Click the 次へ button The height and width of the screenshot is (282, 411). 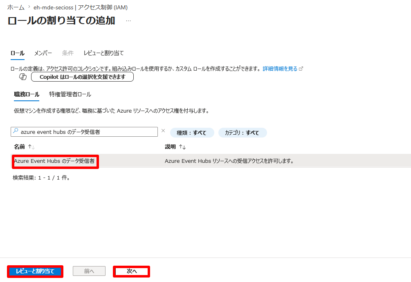click(x=132, y=271)
